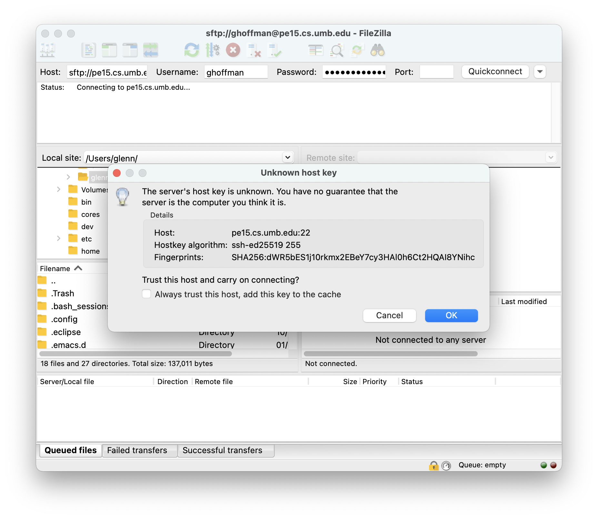598x519 pixels.
Task: Check Always trust this host checkbox
Action: tap(146, 294)
